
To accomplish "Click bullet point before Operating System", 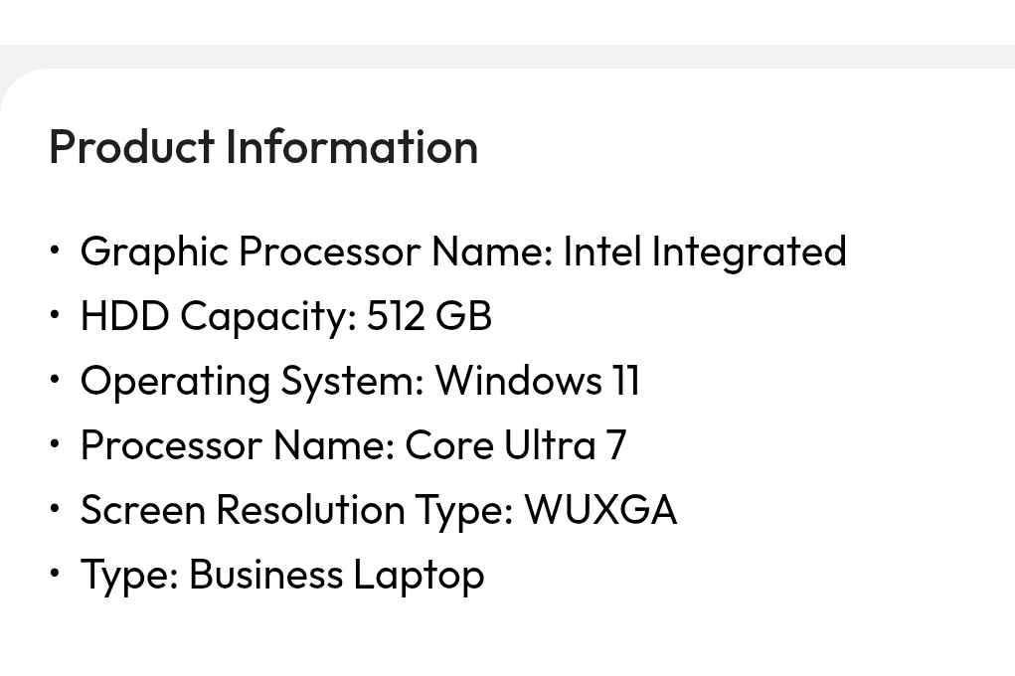I will (55, 380).
